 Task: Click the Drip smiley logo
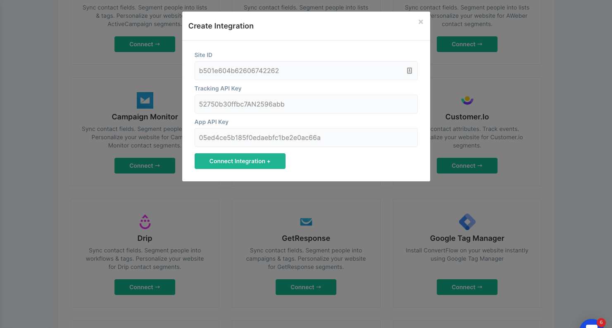tap(145, 222)
